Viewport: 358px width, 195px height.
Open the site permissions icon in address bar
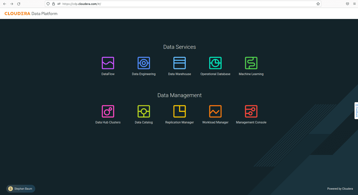click(59, 4)
